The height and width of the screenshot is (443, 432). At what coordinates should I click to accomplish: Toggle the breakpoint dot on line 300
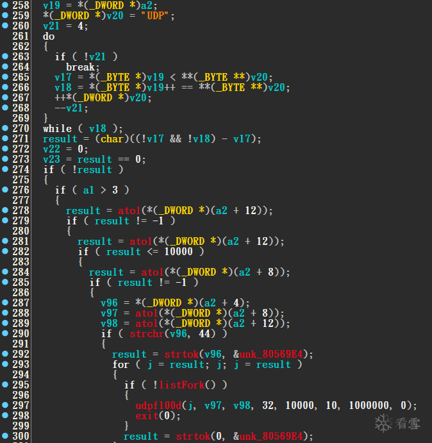click(4, 436)
